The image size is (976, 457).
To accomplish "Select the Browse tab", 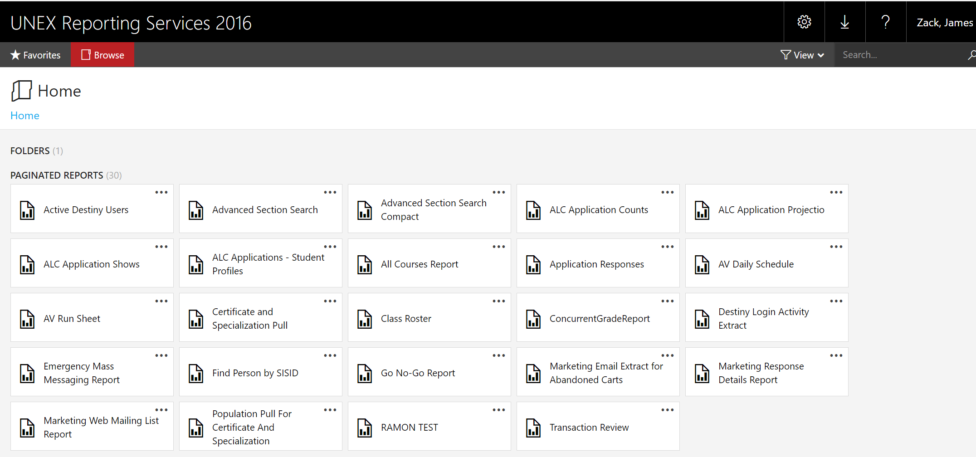I will (x=102, y=55).
